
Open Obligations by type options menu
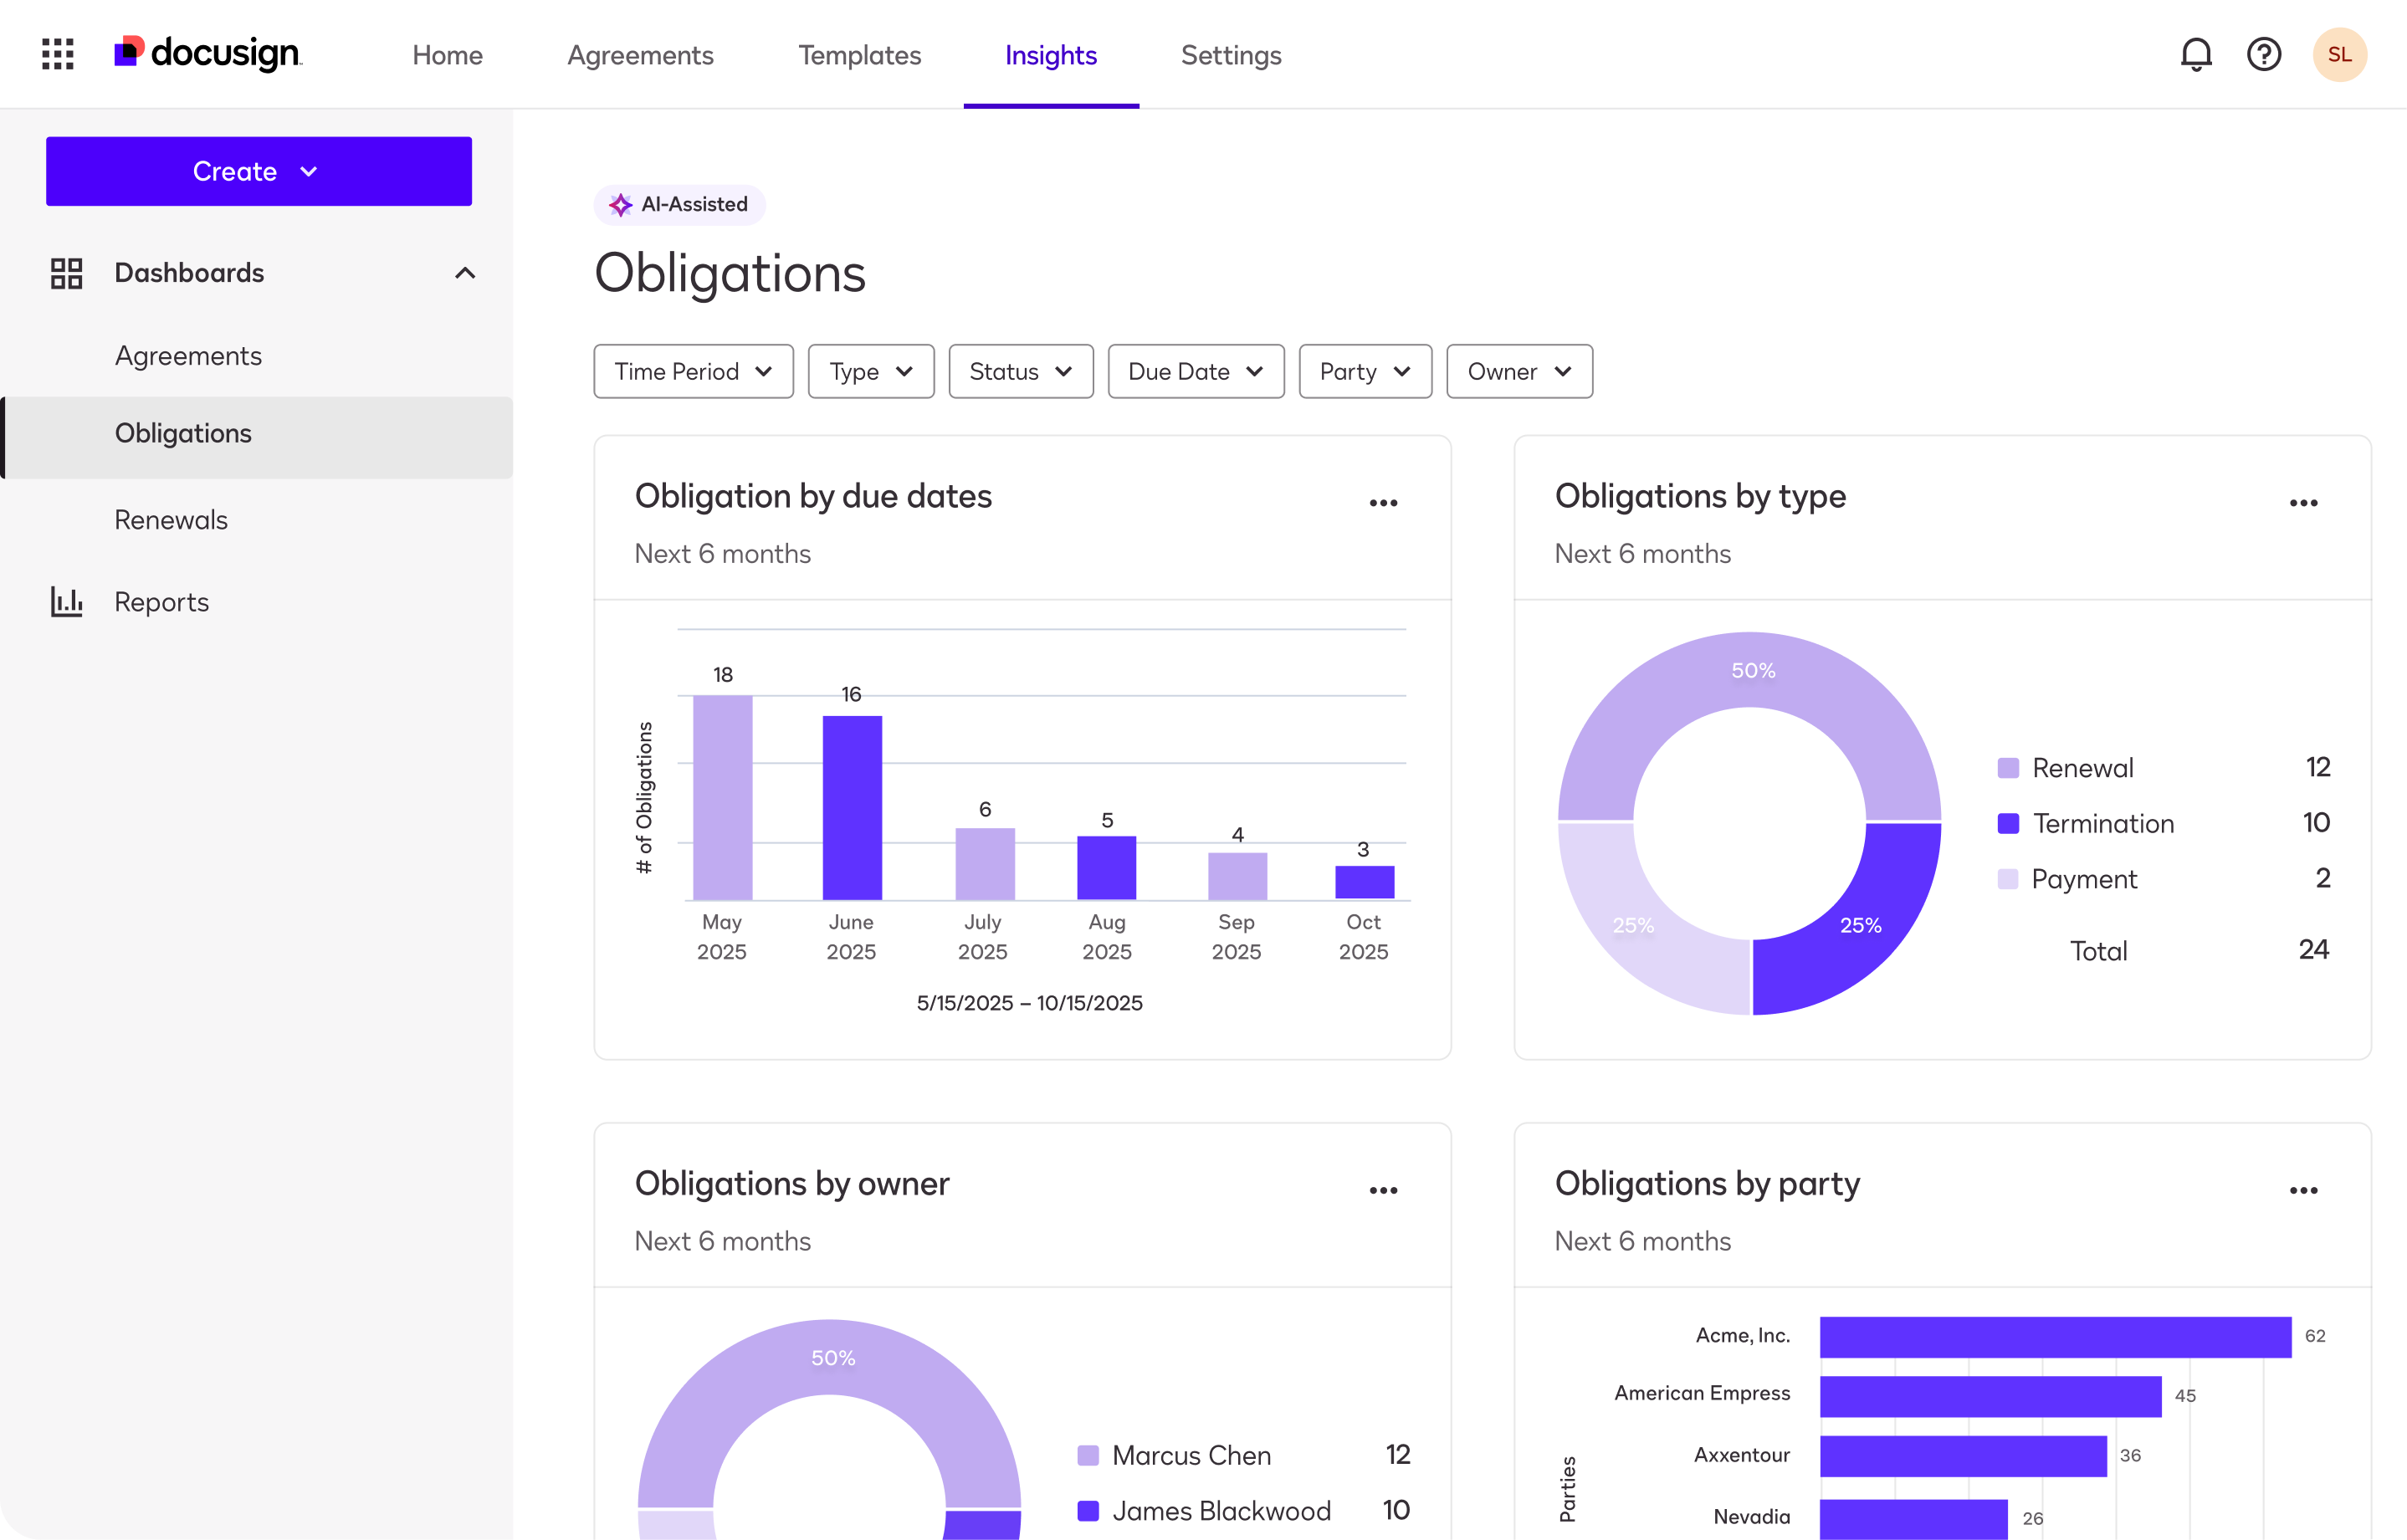(2305, 501)
